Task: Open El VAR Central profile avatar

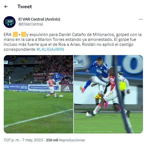Action: coord(10,22)
